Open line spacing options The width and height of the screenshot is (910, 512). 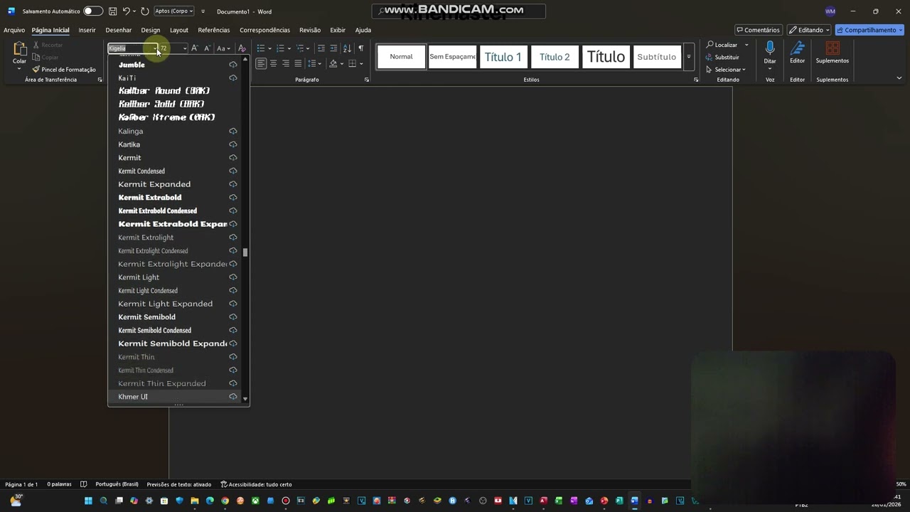[x=314, y=63]
